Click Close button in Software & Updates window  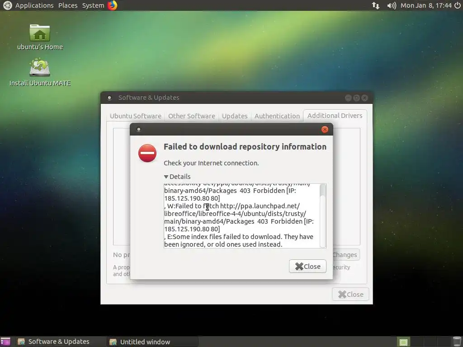pos(350,294)
